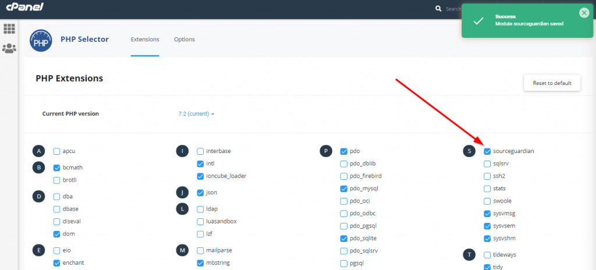
Task: Switch to the Options tab
Action: point(185,40)
